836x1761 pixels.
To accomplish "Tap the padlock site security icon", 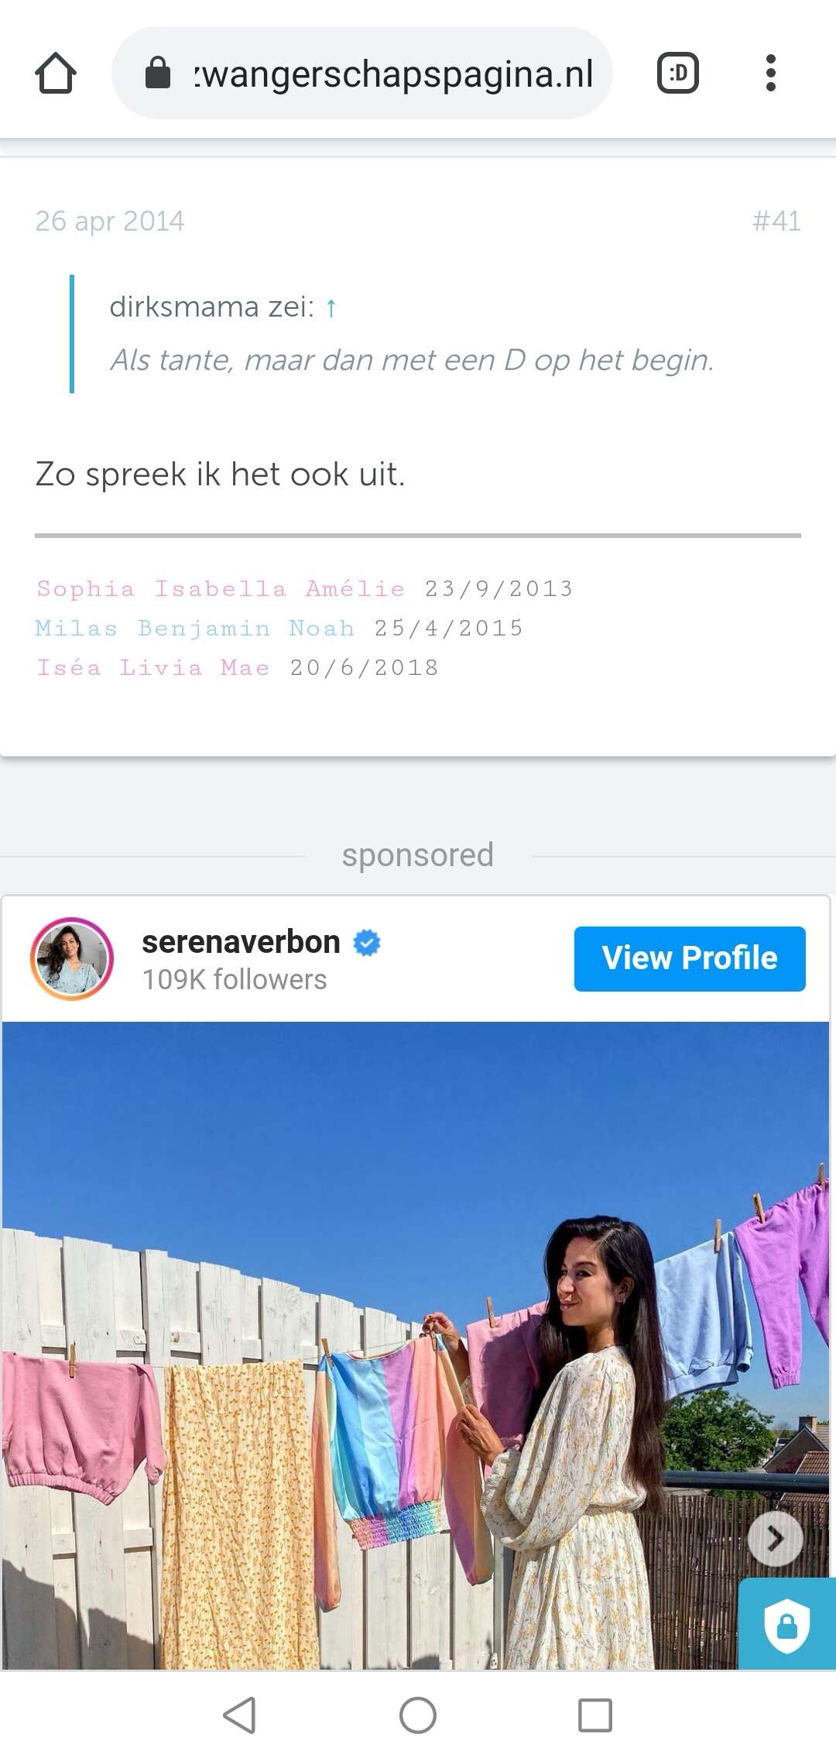I will [x=158, y=74].
